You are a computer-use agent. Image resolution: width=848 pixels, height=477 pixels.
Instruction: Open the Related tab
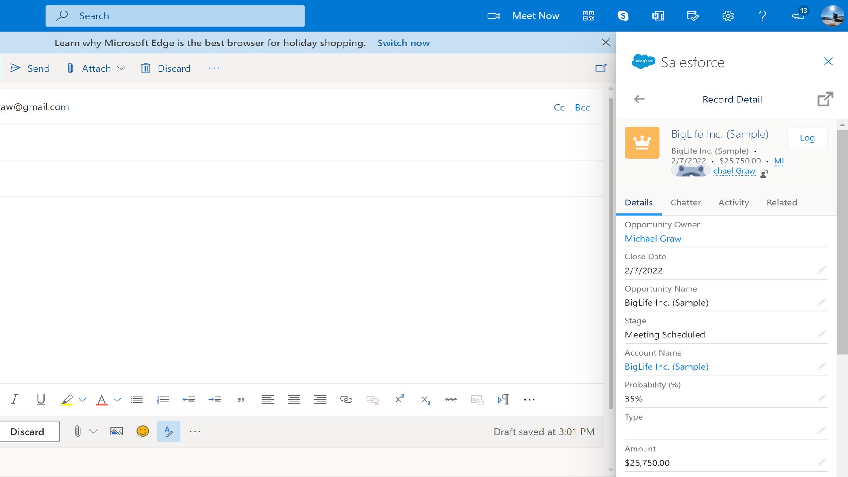pyautogui.click(x=781, y=203)
